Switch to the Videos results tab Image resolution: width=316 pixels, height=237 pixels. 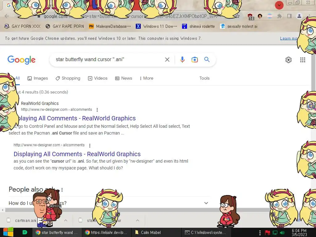98,78
